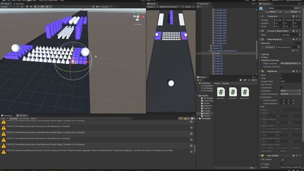
Task: Adjust the Project icon size slider
Action: pos(251,168)
